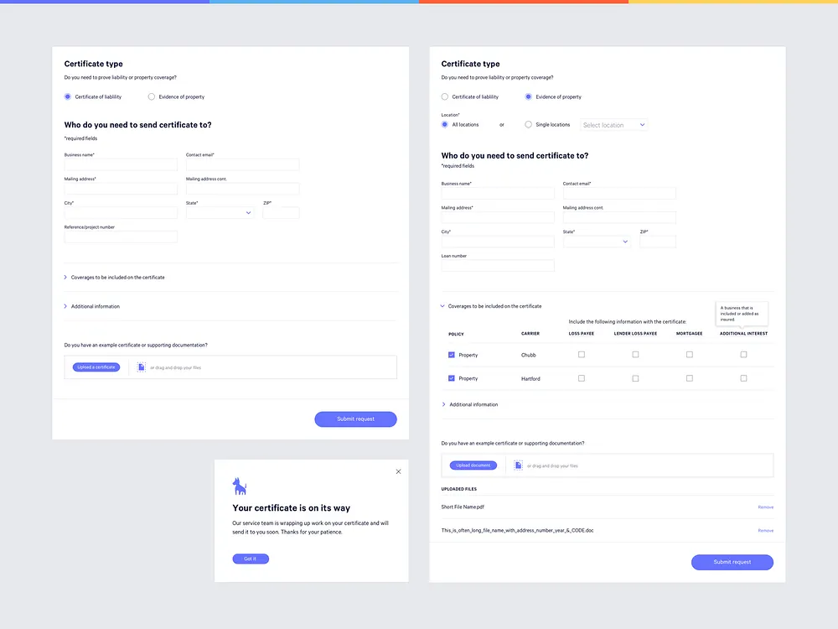Click the Business name input field
838x629 pixels.
[x=120, y=164]
